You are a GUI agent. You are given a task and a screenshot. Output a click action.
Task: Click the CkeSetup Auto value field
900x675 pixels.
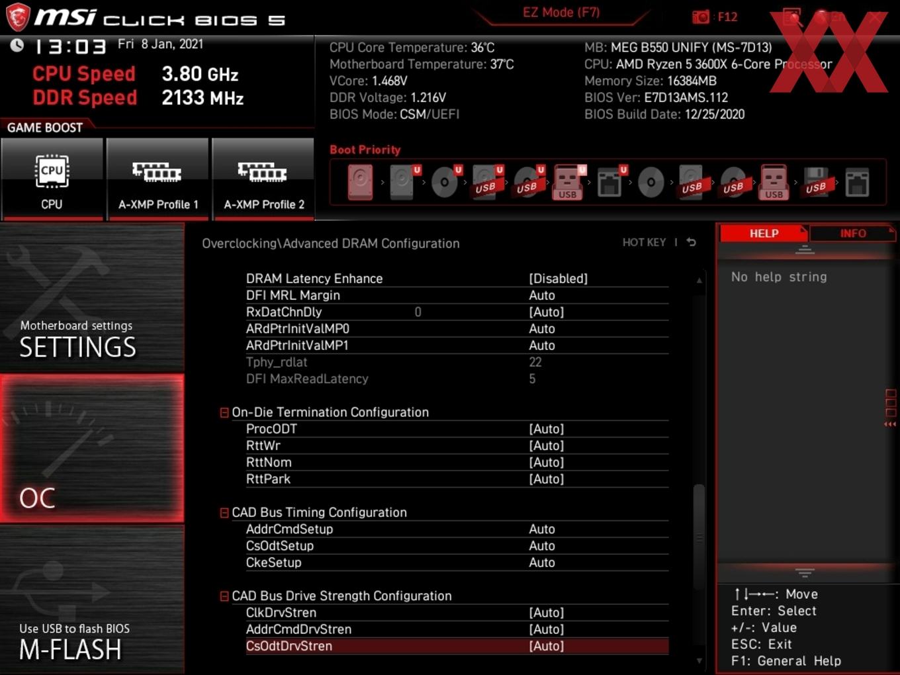pos(542,562)
